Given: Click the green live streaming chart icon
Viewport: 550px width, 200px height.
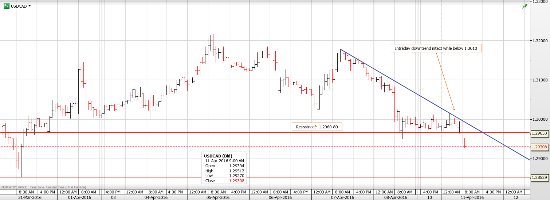Looking at the screenshot, I should pyautogui.click(x=525, y=7).
